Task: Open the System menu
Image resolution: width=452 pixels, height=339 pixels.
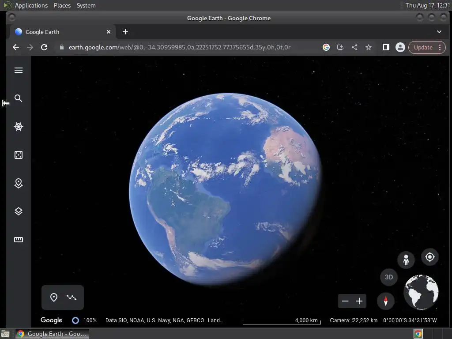Action: (86, 5)
